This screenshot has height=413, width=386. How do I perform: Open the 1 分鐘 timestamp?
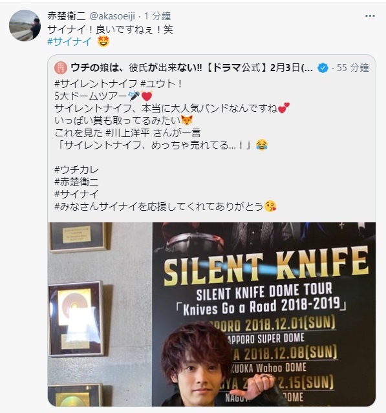pos(157,16)
